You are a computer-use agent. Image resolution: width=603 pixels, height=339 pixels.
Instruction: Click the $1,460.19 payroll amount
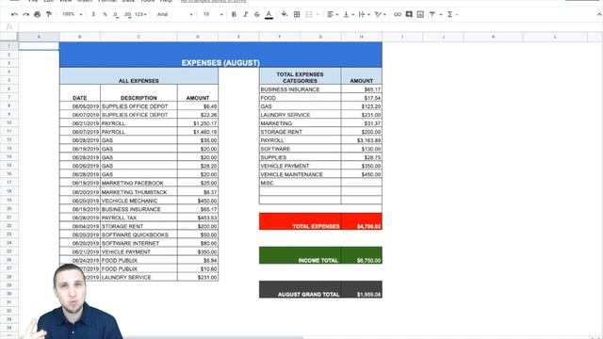[x=198, y=132]
